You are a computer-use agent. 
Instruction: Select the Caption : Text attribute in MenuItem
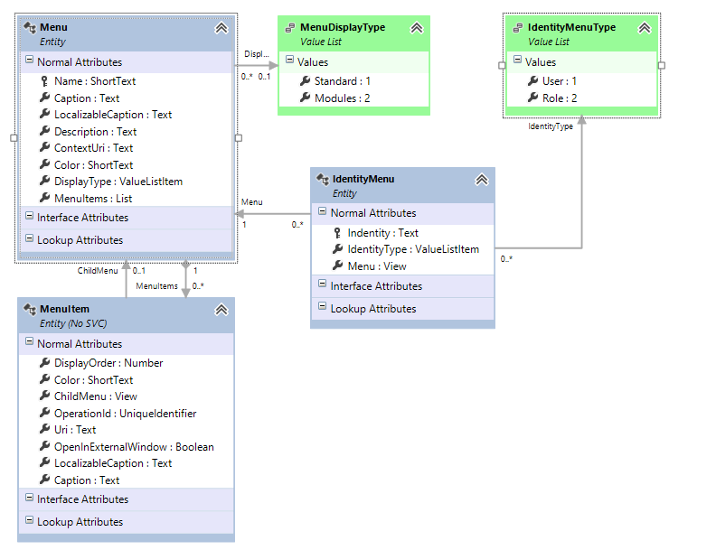[87, 480]
